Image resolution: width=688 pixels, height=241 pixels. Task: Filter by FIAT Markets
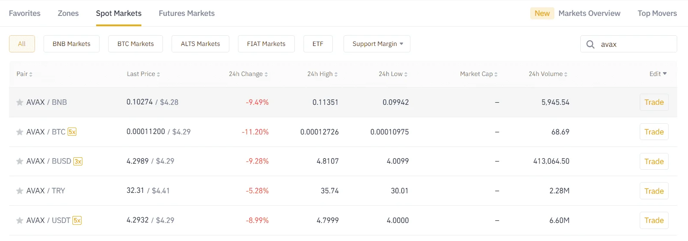(266, 44)
